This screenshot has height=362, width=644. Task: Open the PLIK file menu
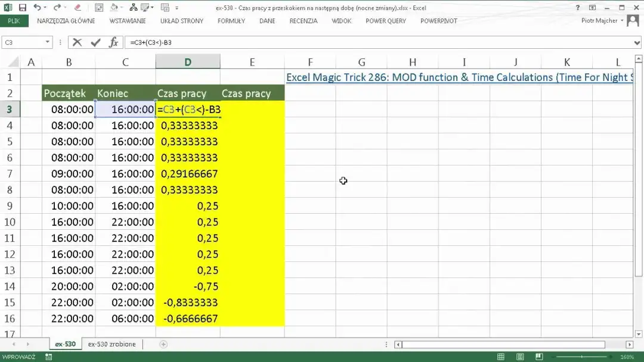[14, 21]
